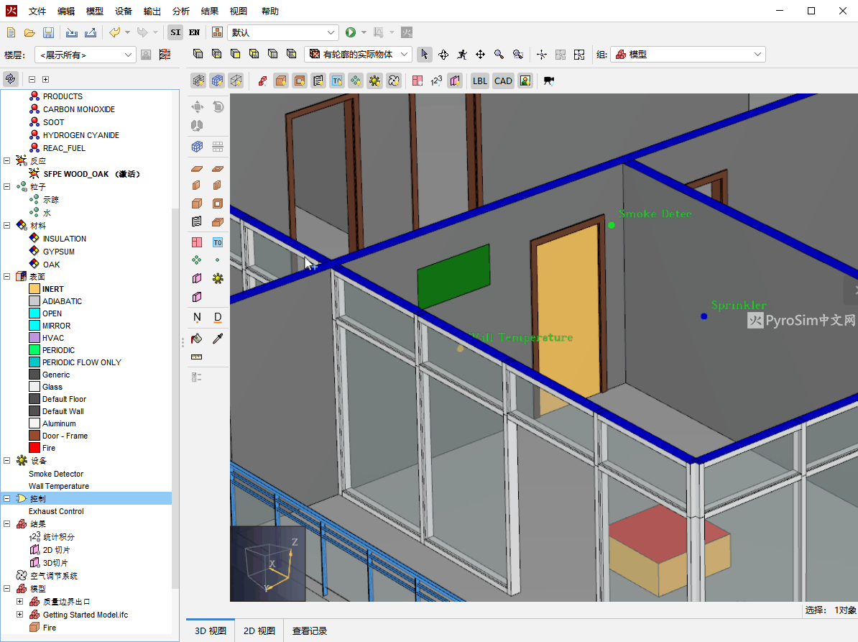Select the D tool in side toolbar
Screen dimensions: 858x642
tap(218, 318)
